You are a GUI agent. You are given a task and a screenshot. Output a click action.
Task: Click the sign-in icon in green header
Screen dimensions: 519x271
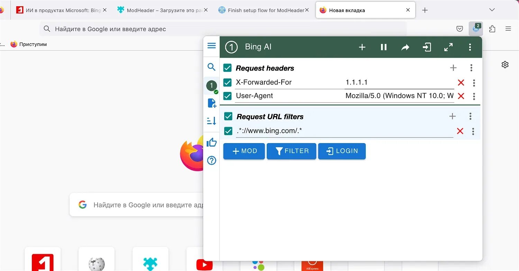coord(427,47)
